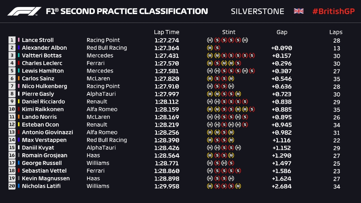Open the #BritishGP hashtag

334,11
